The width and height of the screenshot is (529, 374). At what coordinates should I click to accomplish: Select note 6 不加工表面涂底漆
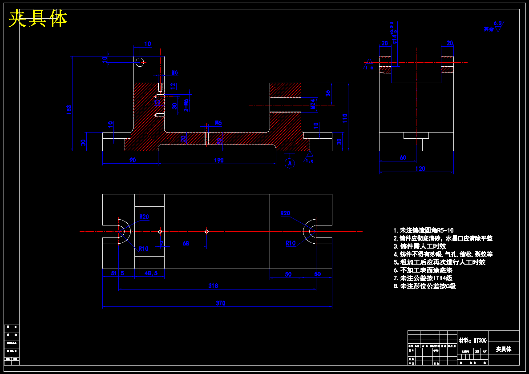(423, 270)
